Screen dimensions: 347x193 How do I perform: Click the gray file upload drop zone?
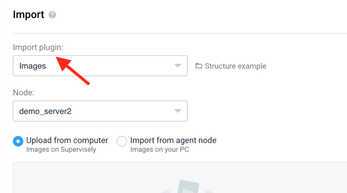point(180,177)
